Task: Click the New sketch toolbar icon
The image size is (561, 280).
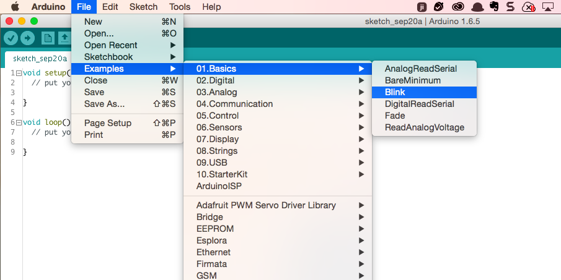Action: 48,38
